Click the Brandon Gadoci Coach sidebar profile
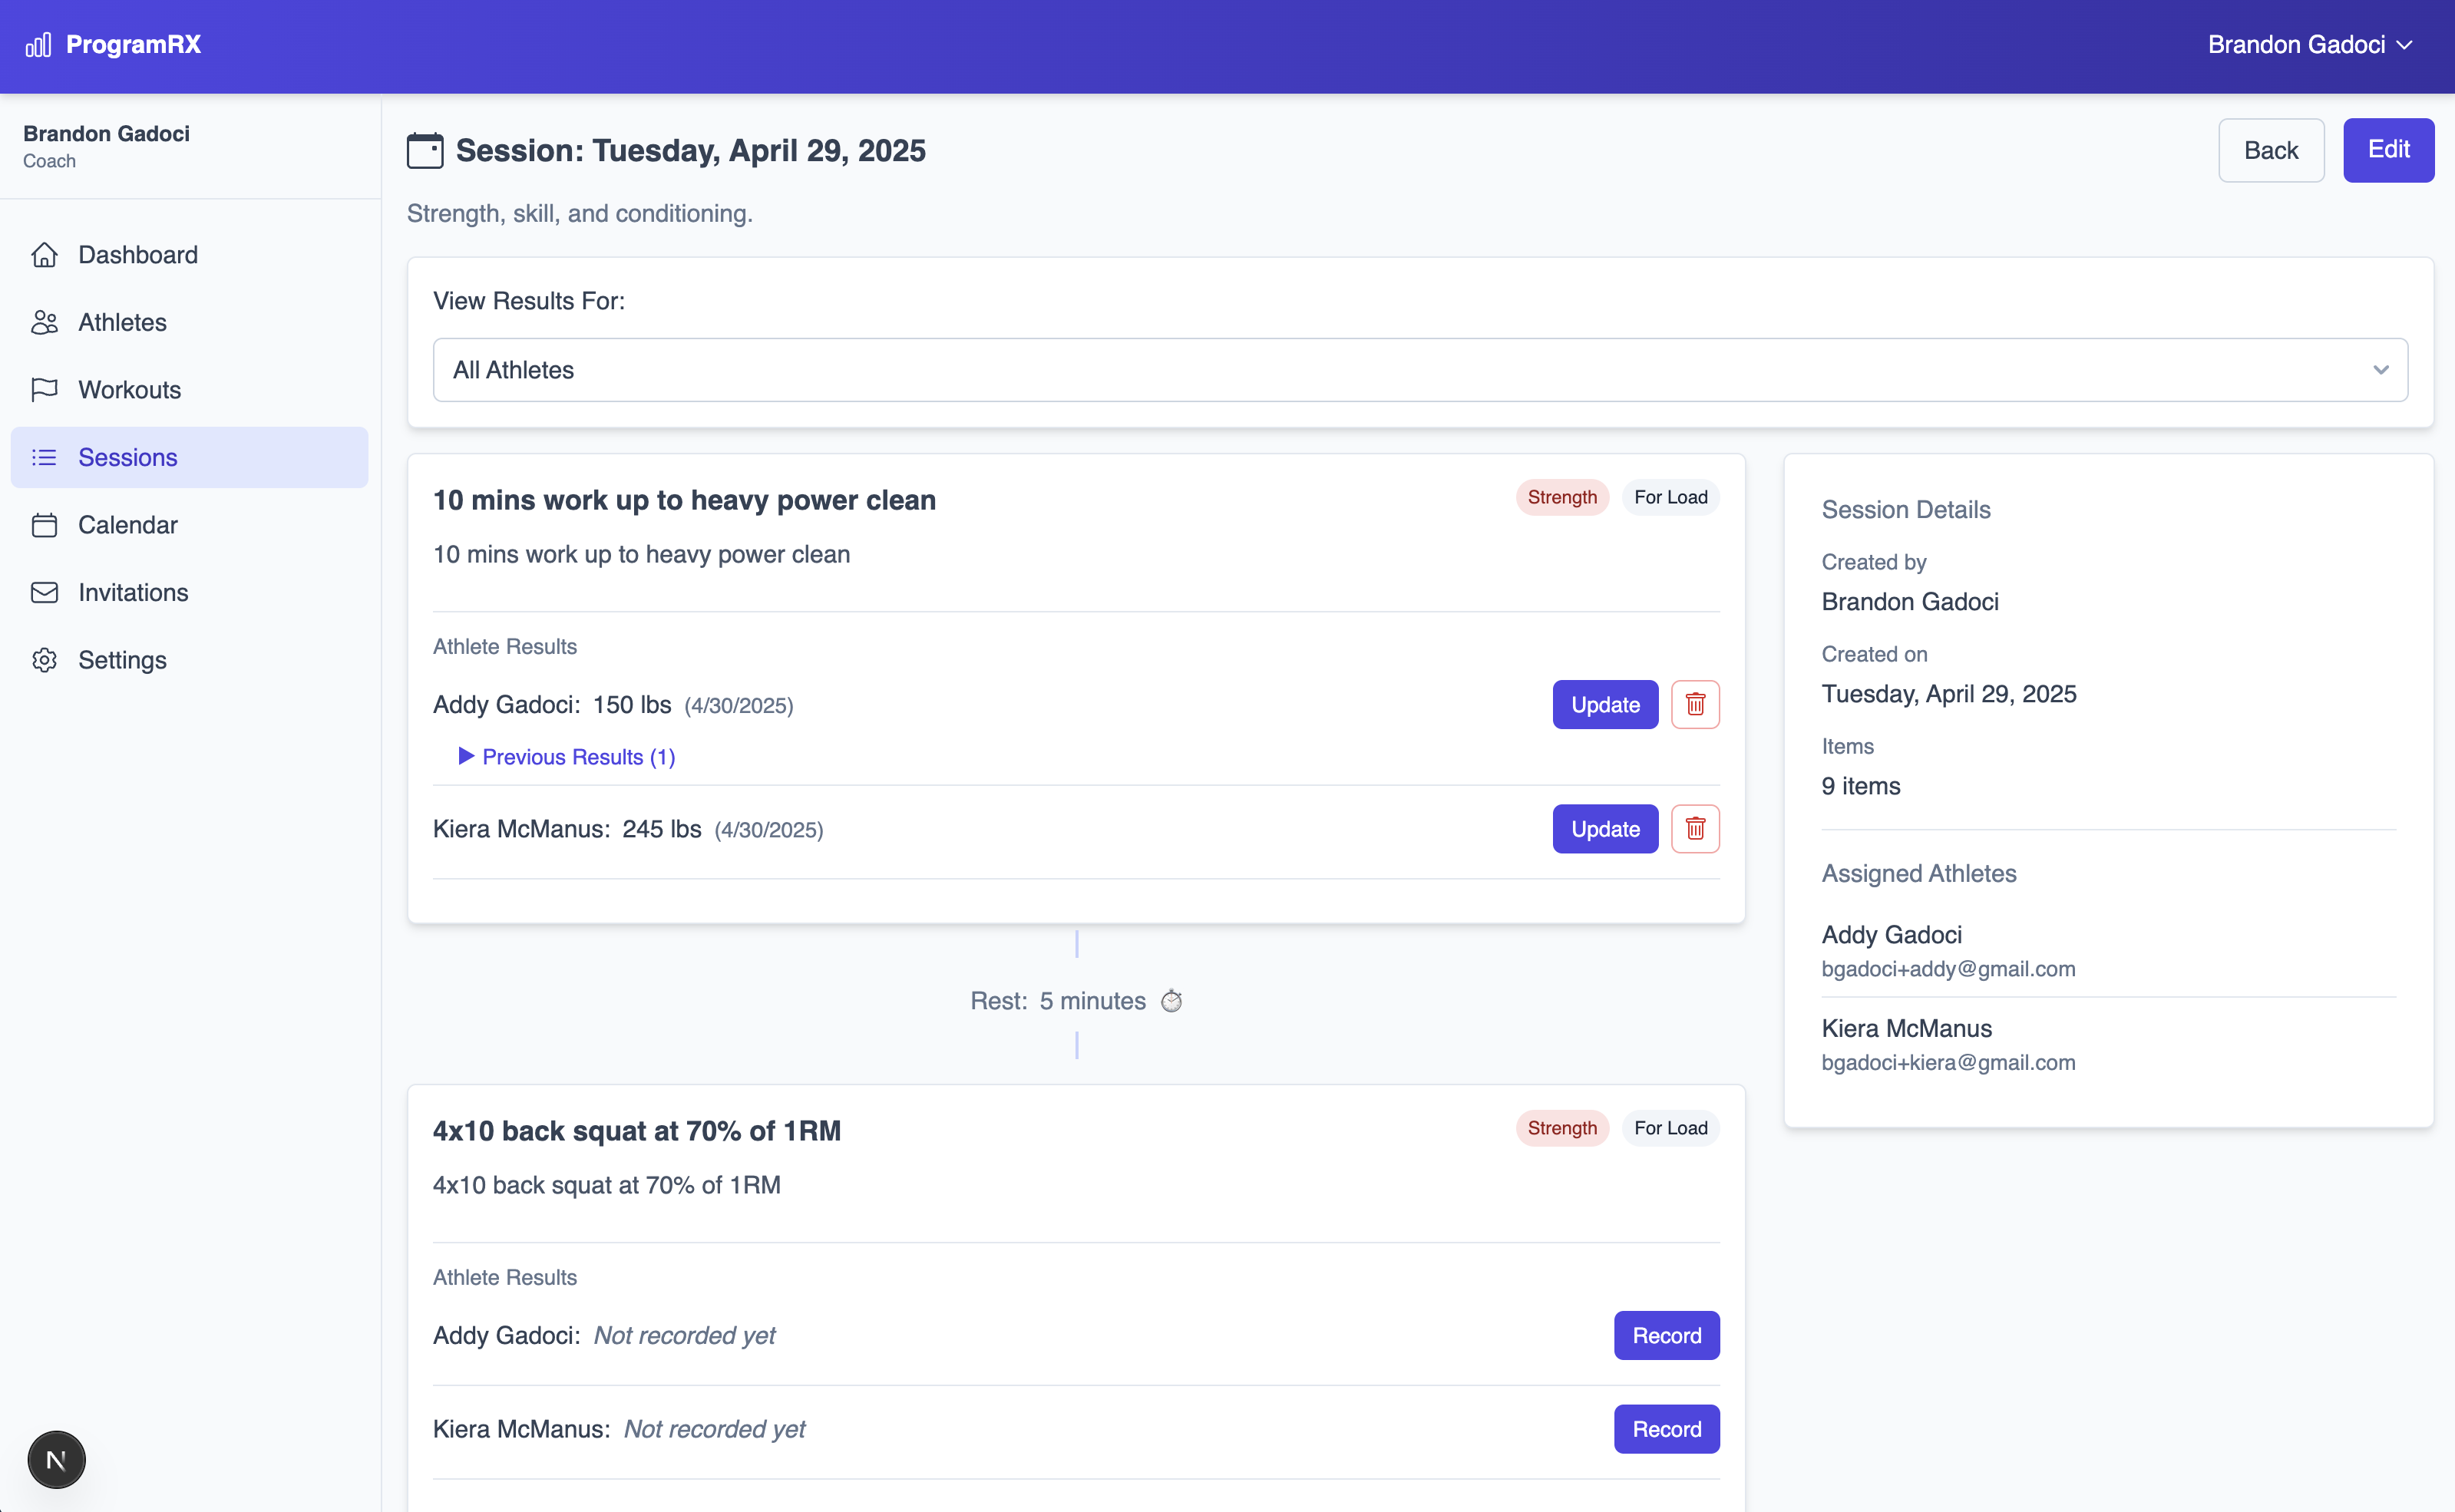Screen dimensions: 2455x1512 pyautogui.click(x=106, y=146)
